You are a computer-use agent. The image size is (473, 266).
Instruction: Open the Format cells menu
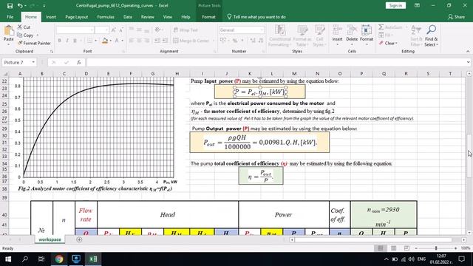367,35
